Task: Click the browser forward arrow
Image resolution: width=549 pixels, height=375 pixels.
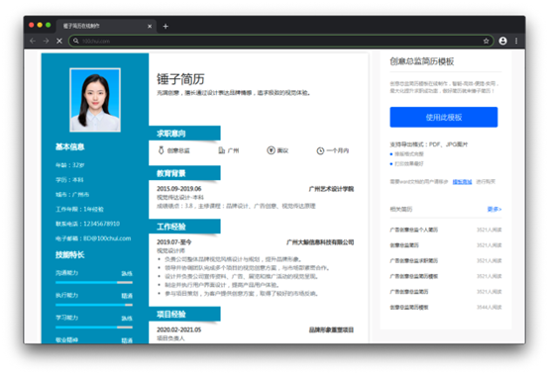Action: 46,41
